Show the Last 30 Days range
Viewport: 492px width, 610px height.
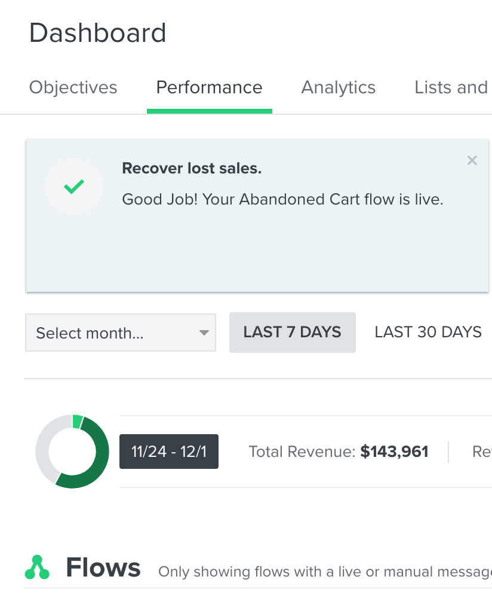tap(428, 333)
